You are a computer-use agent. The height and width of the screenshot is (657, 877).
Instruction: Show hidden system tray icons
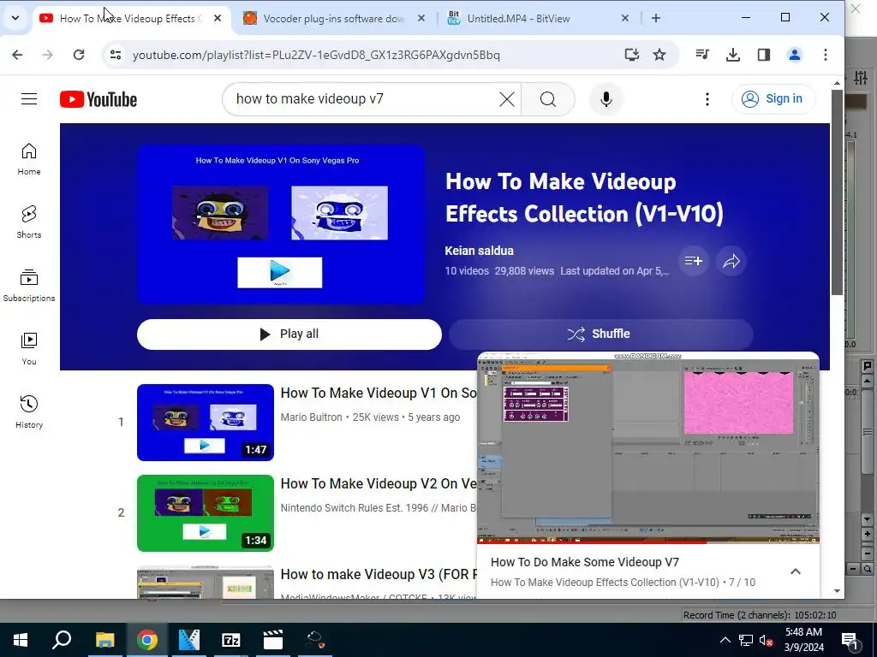(725, 640)
